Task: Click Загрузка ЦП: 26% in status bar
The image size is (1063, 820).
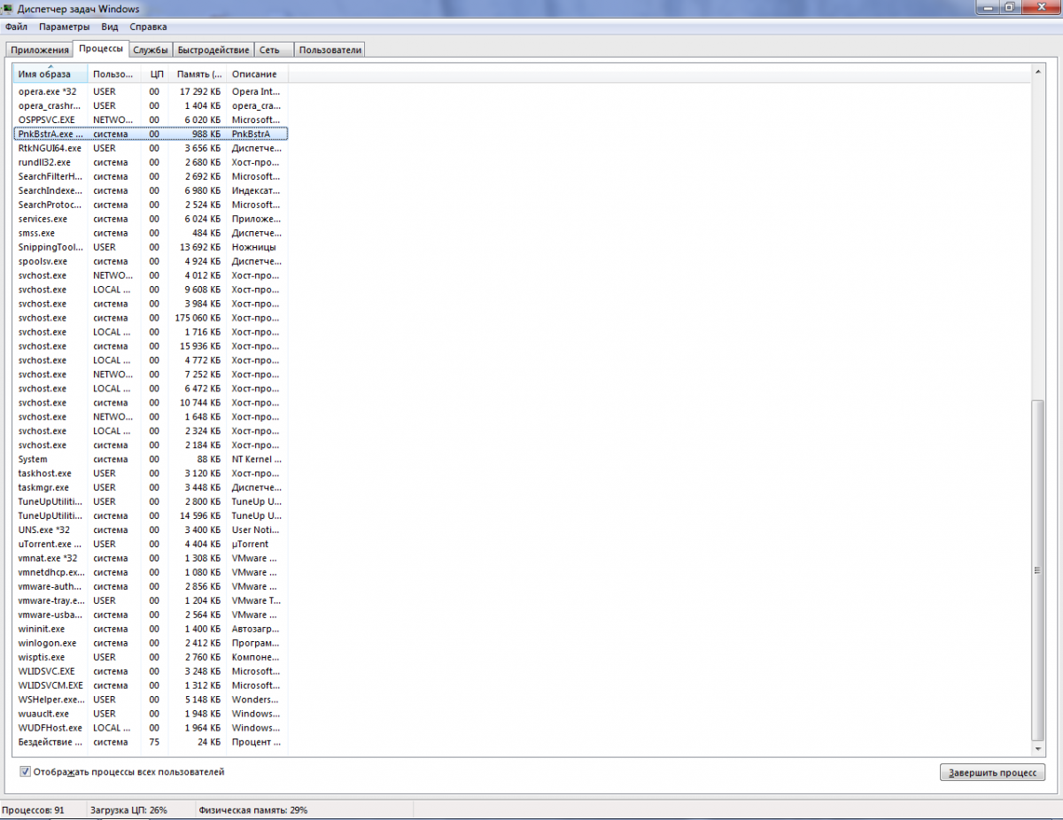Action: 128,809
